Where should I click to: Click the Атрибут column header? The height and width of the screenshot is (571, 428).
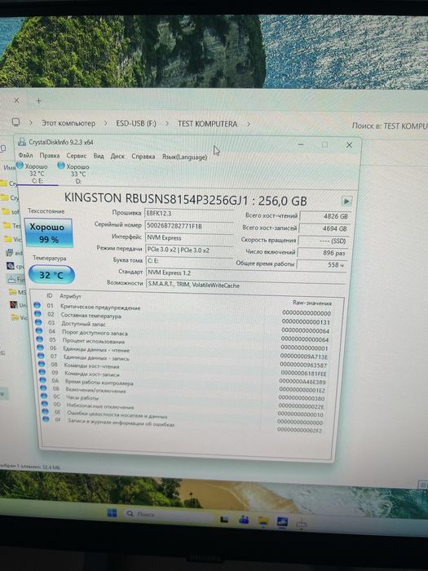pos(70,296)
